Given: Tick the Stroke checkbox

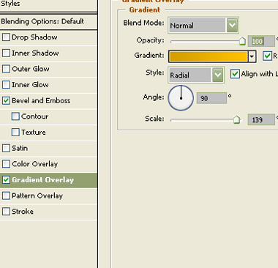Looking at the screenshot, I should tap(6, 212).
